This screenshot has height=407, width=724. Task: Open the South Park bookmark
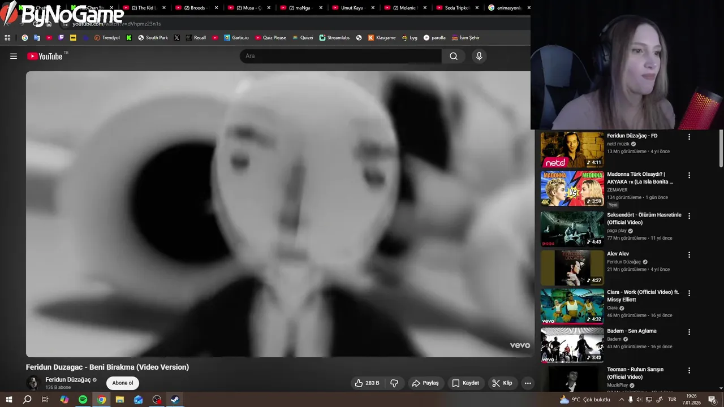pos(153,38)
